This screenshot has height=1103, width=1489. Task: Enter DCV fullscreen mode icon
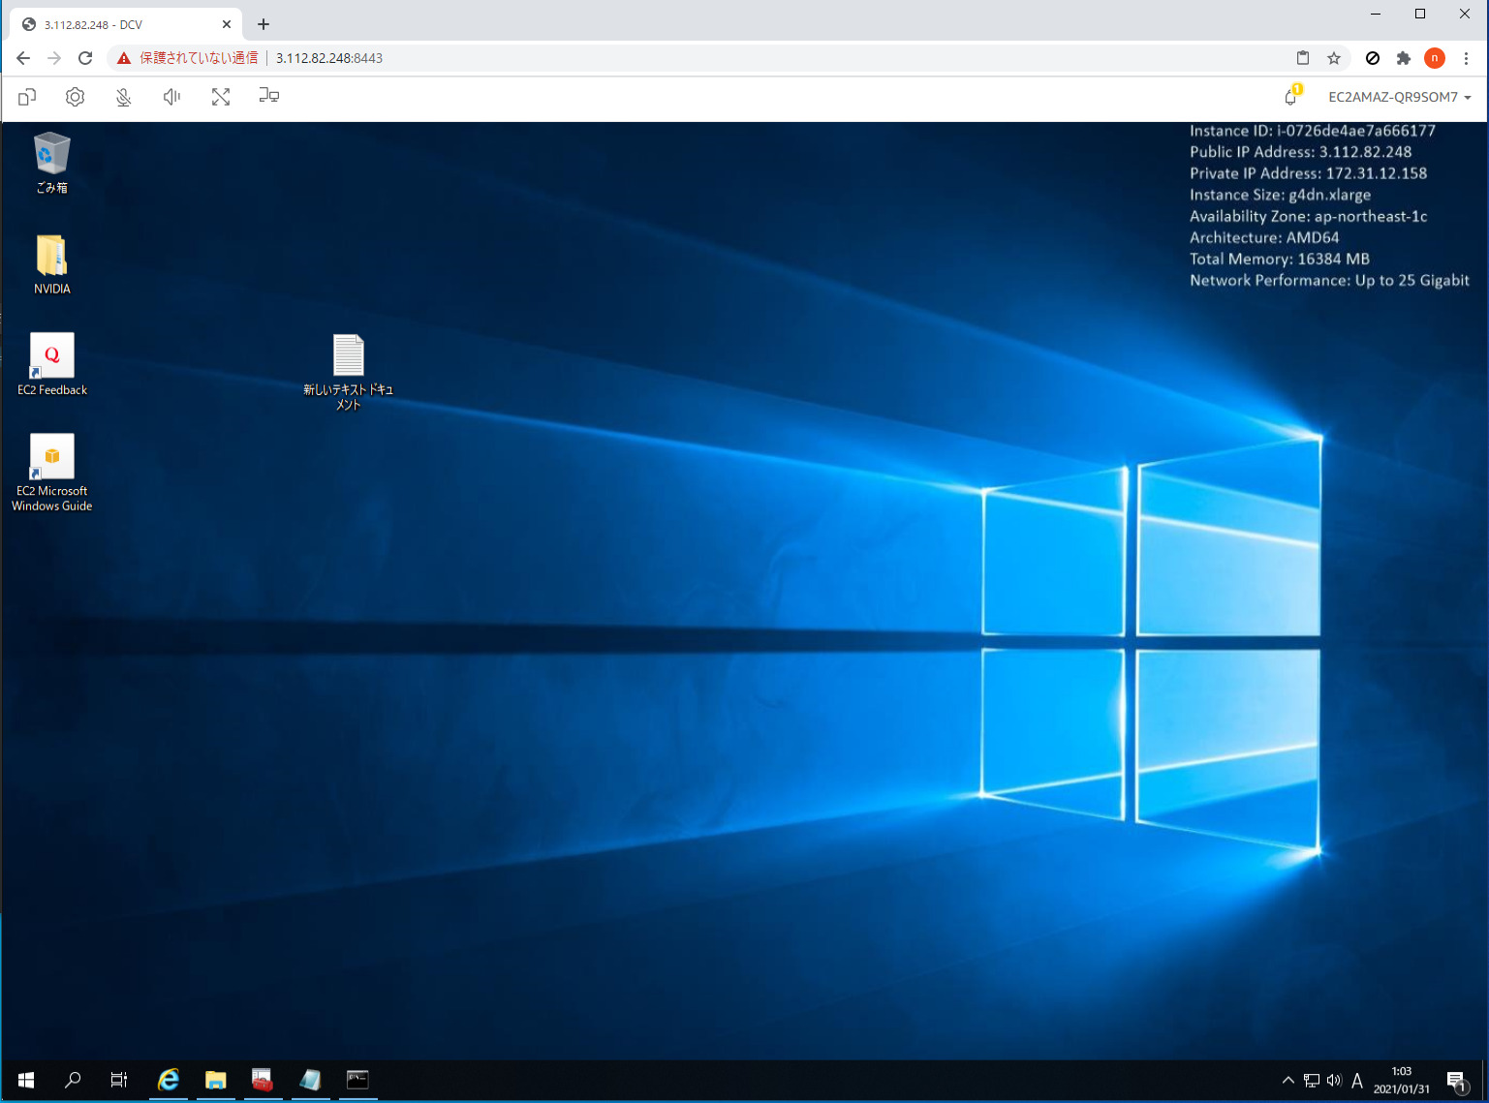pos(221,97)
